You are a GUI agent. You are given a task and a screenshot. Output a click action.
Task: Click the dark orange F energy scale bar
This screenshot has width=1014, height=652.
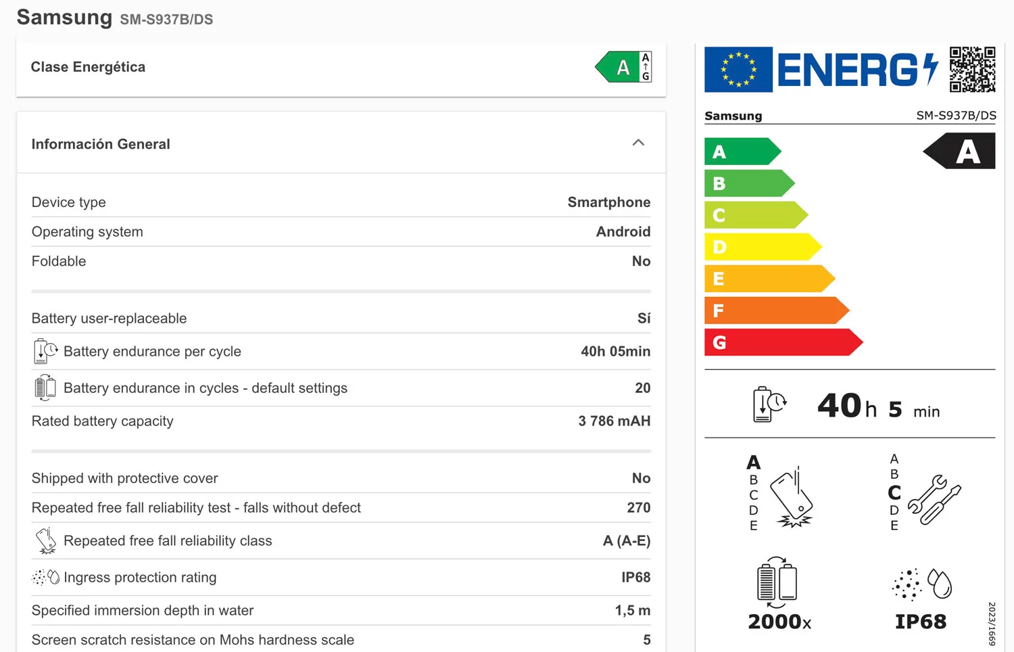pos(777,310)
